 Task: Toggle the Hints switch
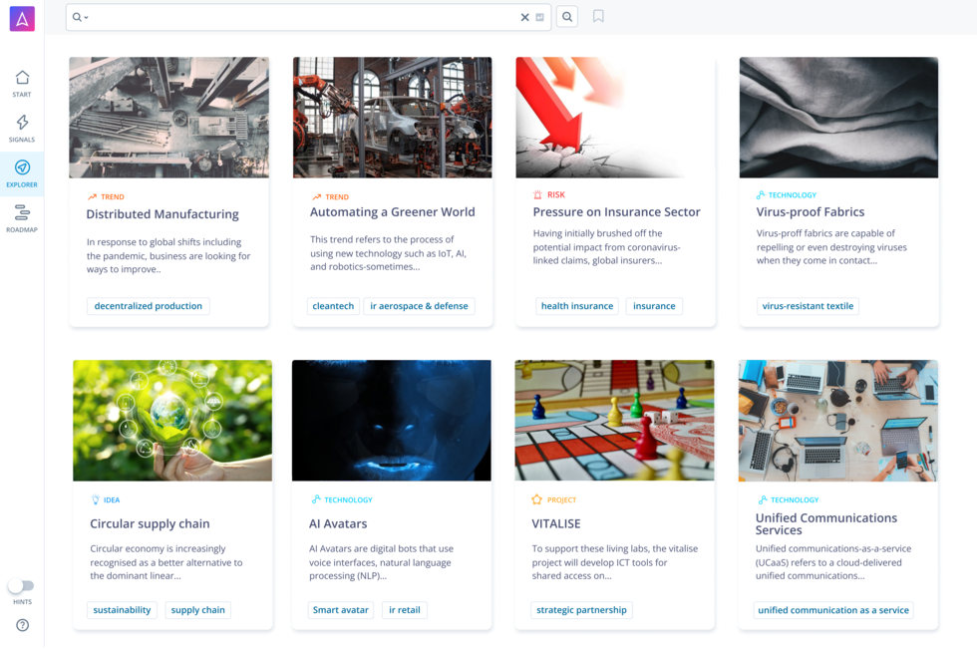point(21,585)
